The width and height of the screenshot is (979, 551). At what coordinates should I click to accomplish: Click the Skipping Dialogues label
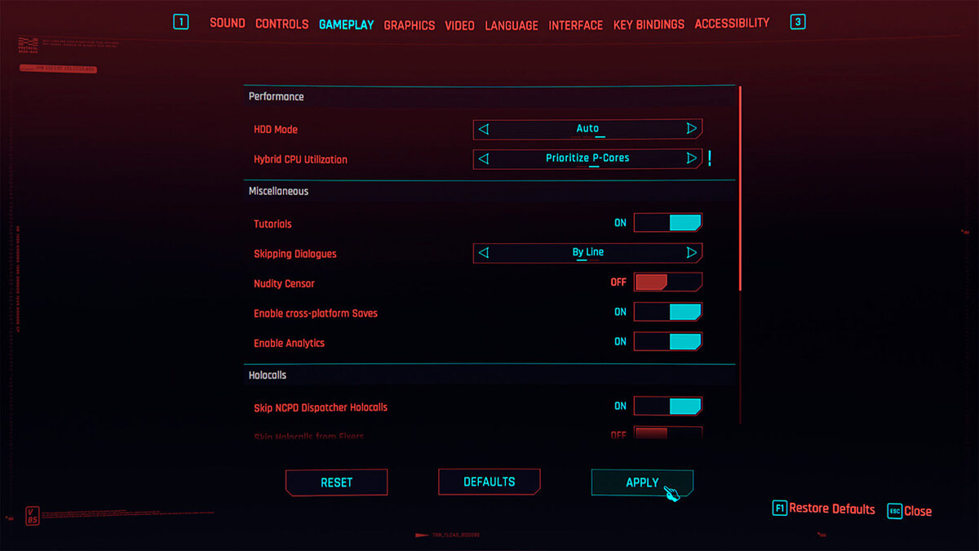point(295,254)
